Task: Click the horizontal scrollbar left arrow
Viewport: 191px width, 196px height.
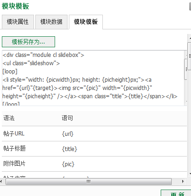Action: (x=1, y=182)
